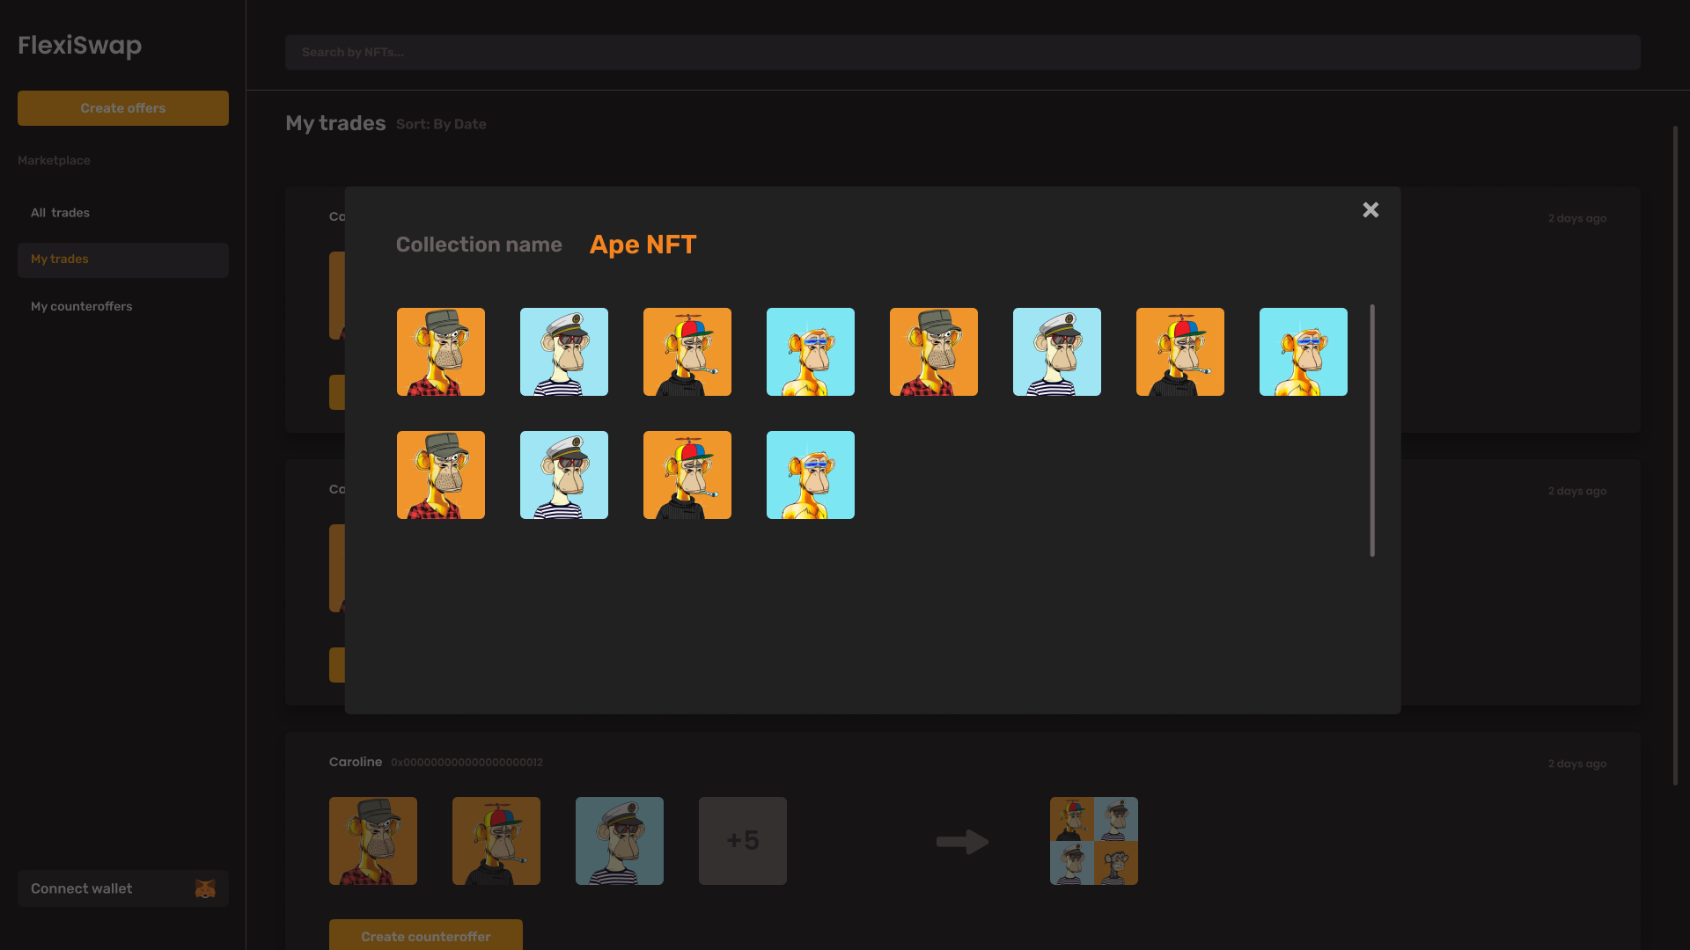Screen dimensions: 1690x950
Task: Select first-row first ape with army cap
Action: [x=441, y=352]
